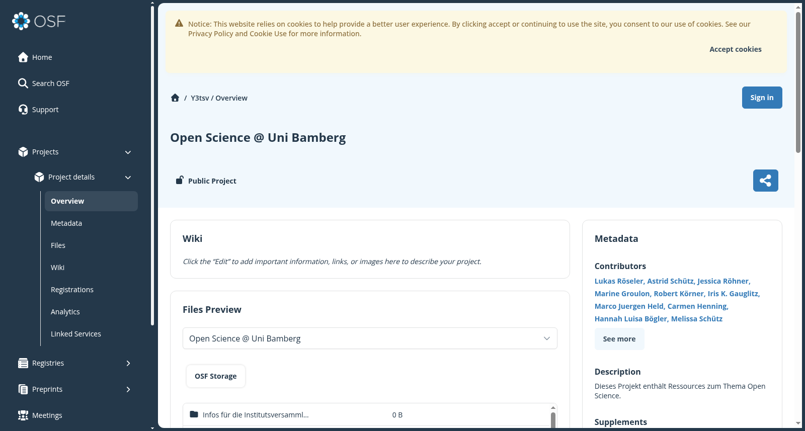
Task: Click the unlocked padlock Public Project icon
Action: (x=179, y=180)
